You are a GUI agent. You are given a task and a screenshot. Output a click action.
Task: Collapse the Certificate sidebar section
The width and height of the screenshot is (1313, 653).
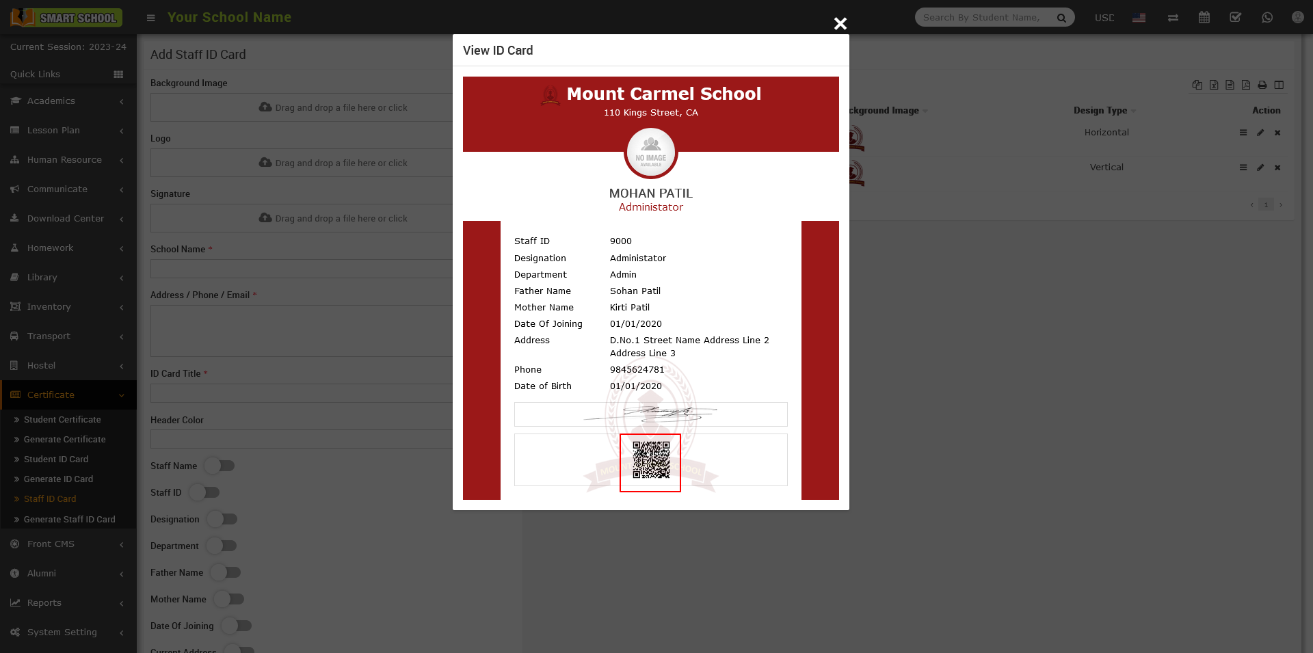pos(68,395)
